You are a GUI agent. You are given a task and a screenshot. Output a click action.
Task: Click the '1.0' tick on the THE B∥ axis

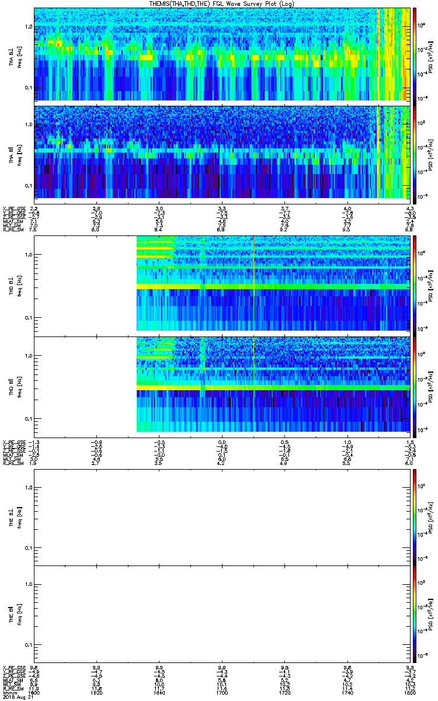tap(28, 584)
